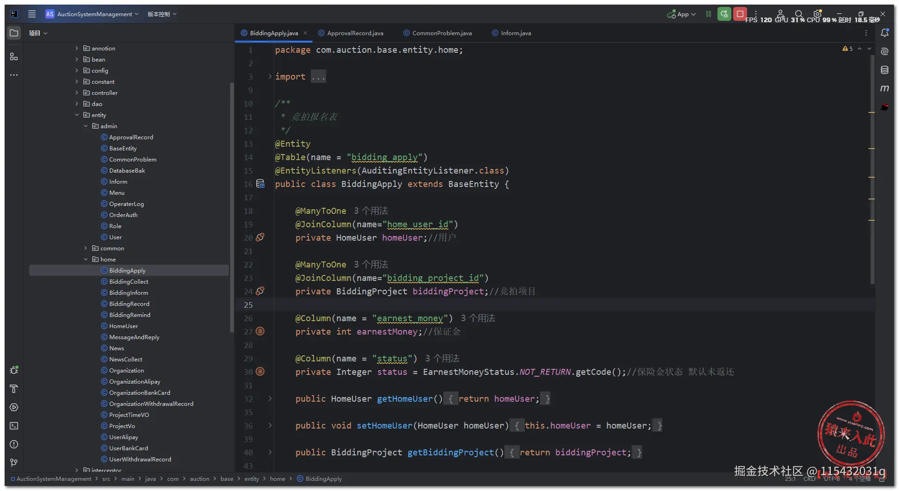Open the Search Everywhere magnifier
899x491 pixels.
coord(799,14)
